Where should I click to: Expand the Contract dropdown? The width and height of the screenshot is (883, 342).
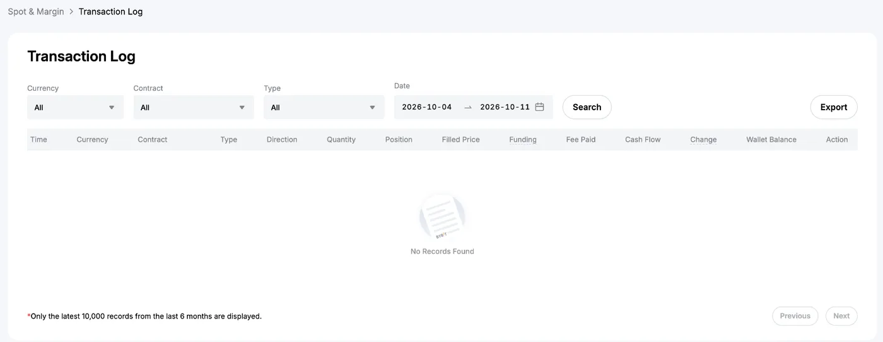tap(194, 107)
